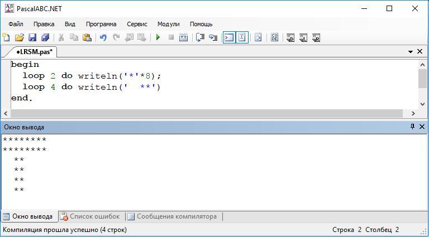
Task: Open the Файл menu
Action: [16, 24]
